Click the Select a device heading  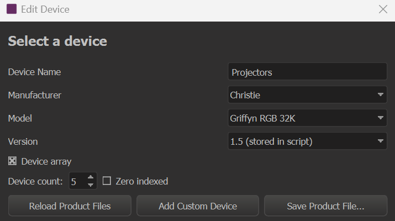click(x=57, y=41)
